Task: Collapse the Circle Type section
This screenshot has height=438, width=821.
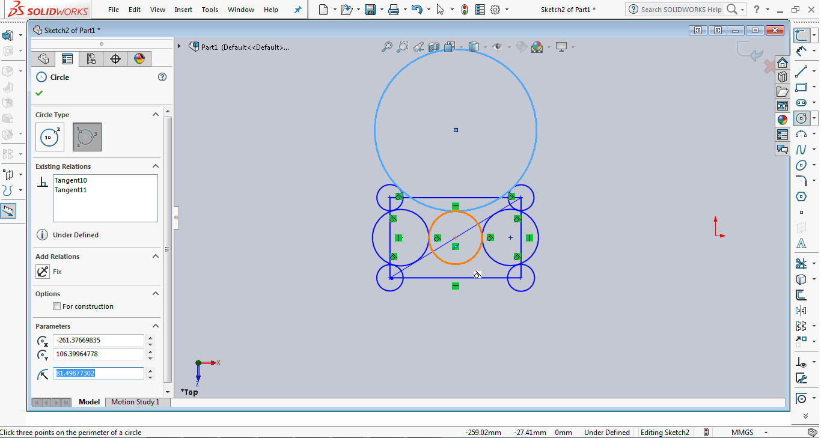Action: click(156, 115)
